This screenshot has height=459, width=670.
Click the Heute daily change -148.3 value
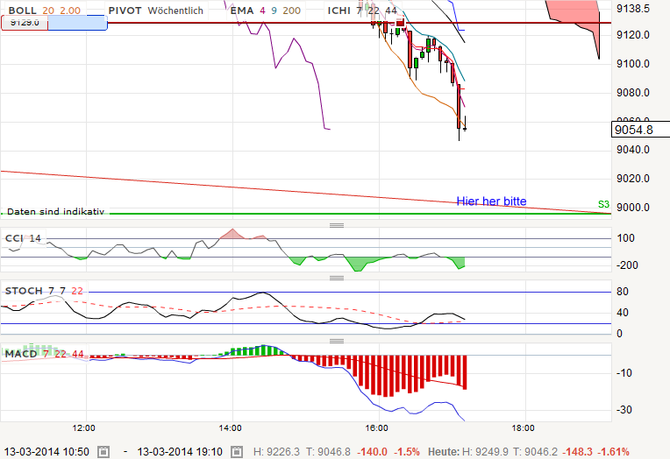578,451
